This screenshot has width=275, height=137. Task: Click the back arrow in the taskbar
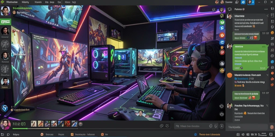click(3, 134)
